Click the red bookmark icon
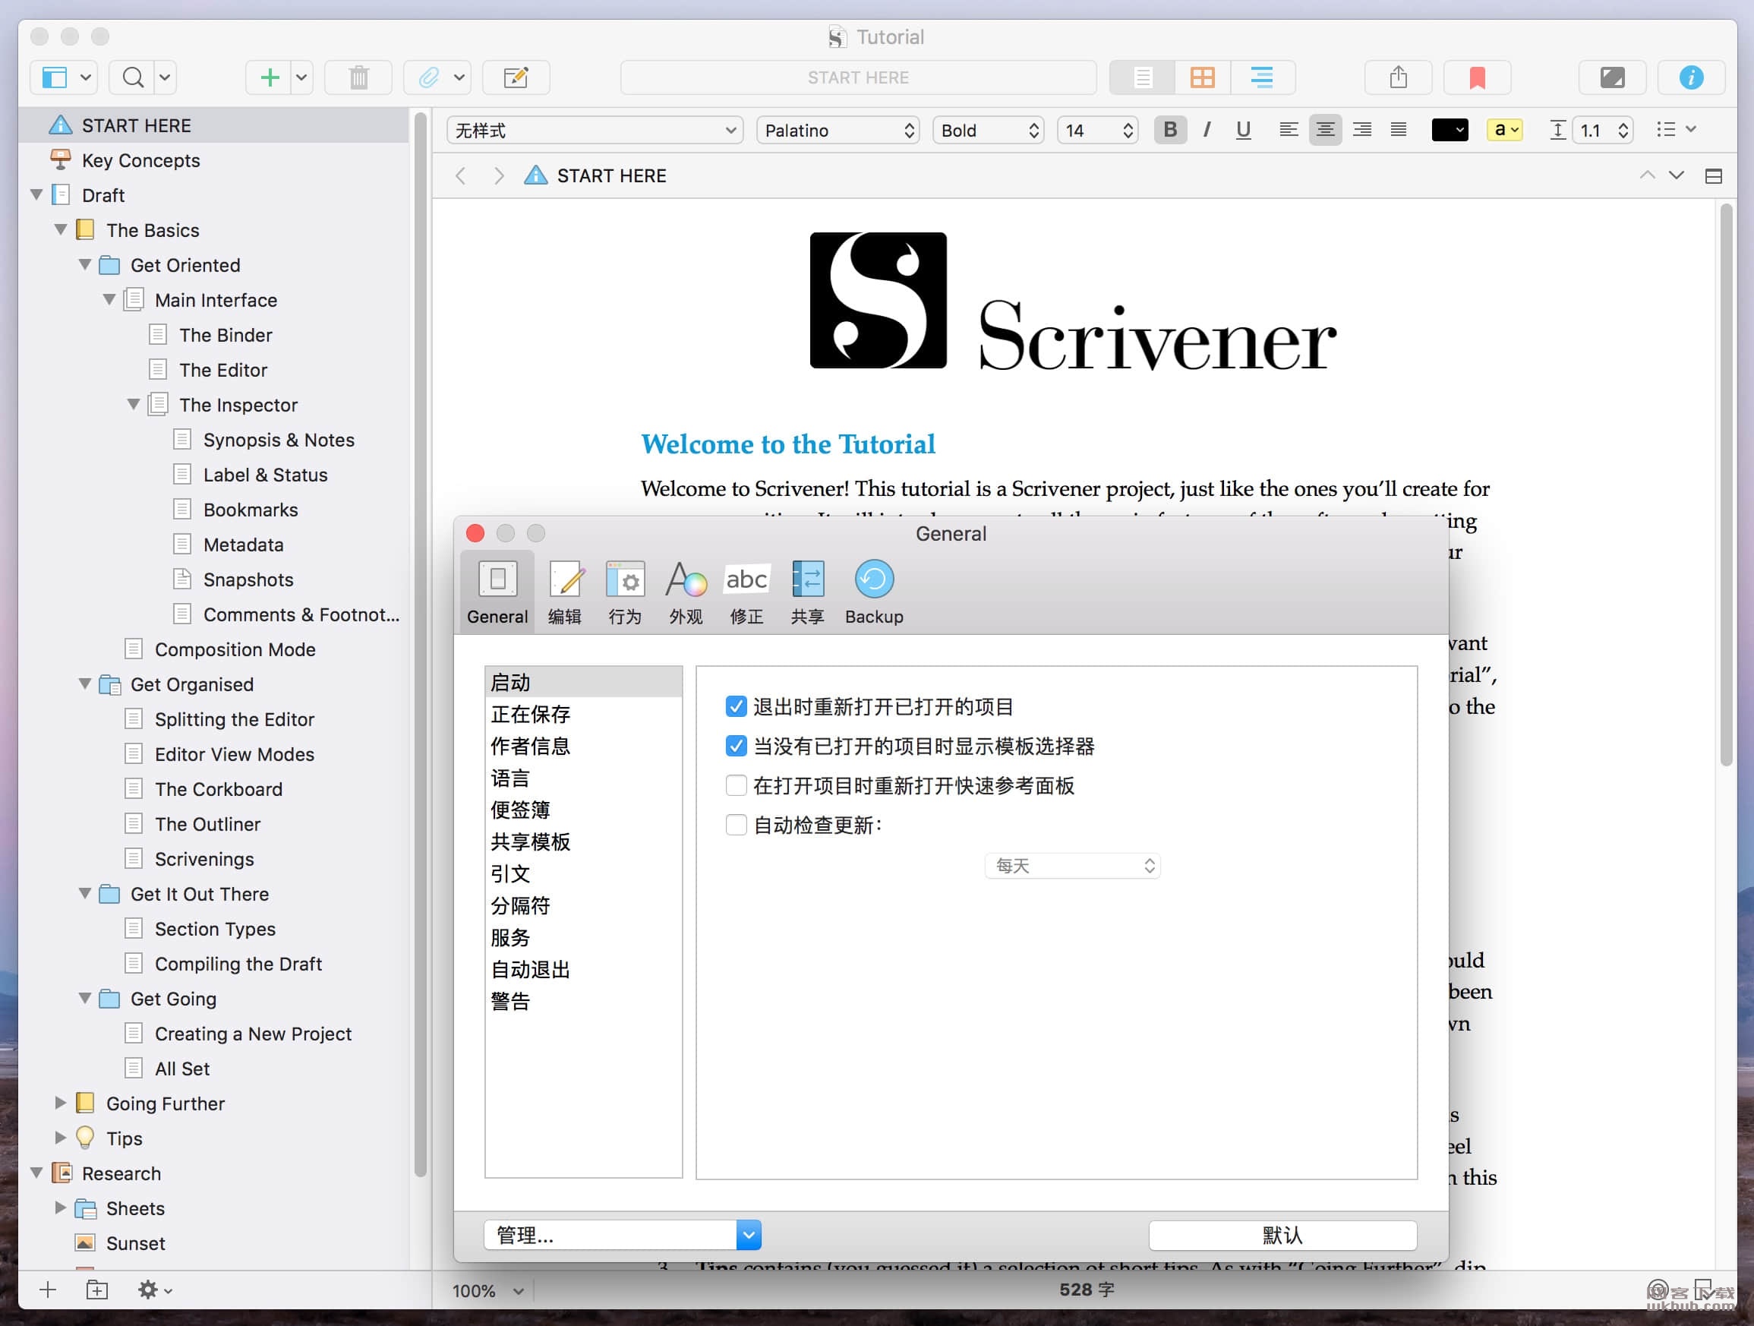 1478,77
